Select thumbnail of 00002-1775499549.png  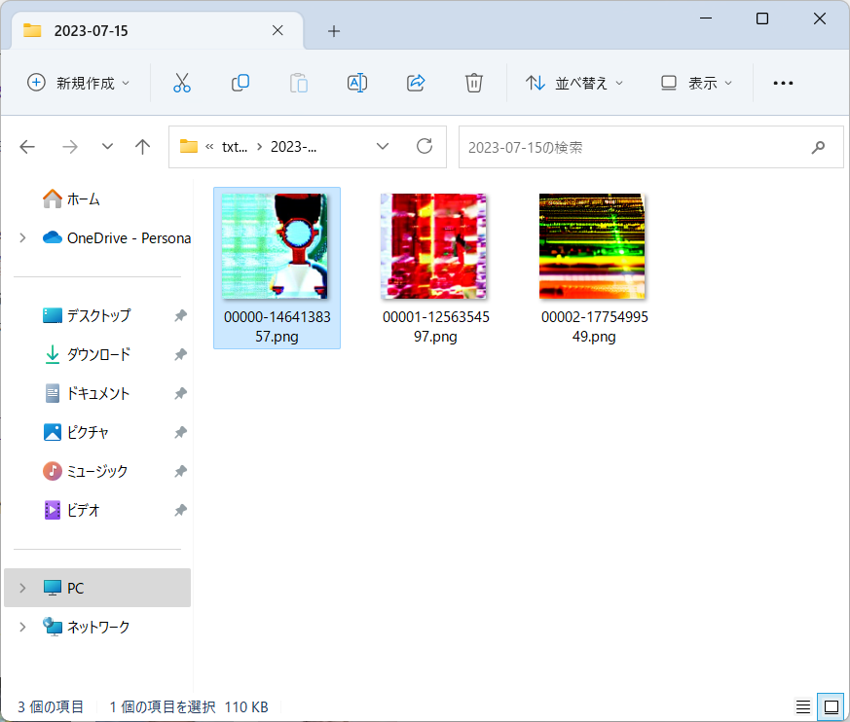[592, 246]
